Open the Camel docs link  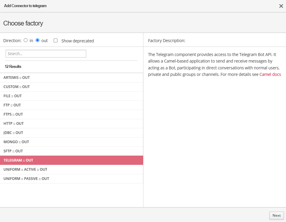pos(270,74)
